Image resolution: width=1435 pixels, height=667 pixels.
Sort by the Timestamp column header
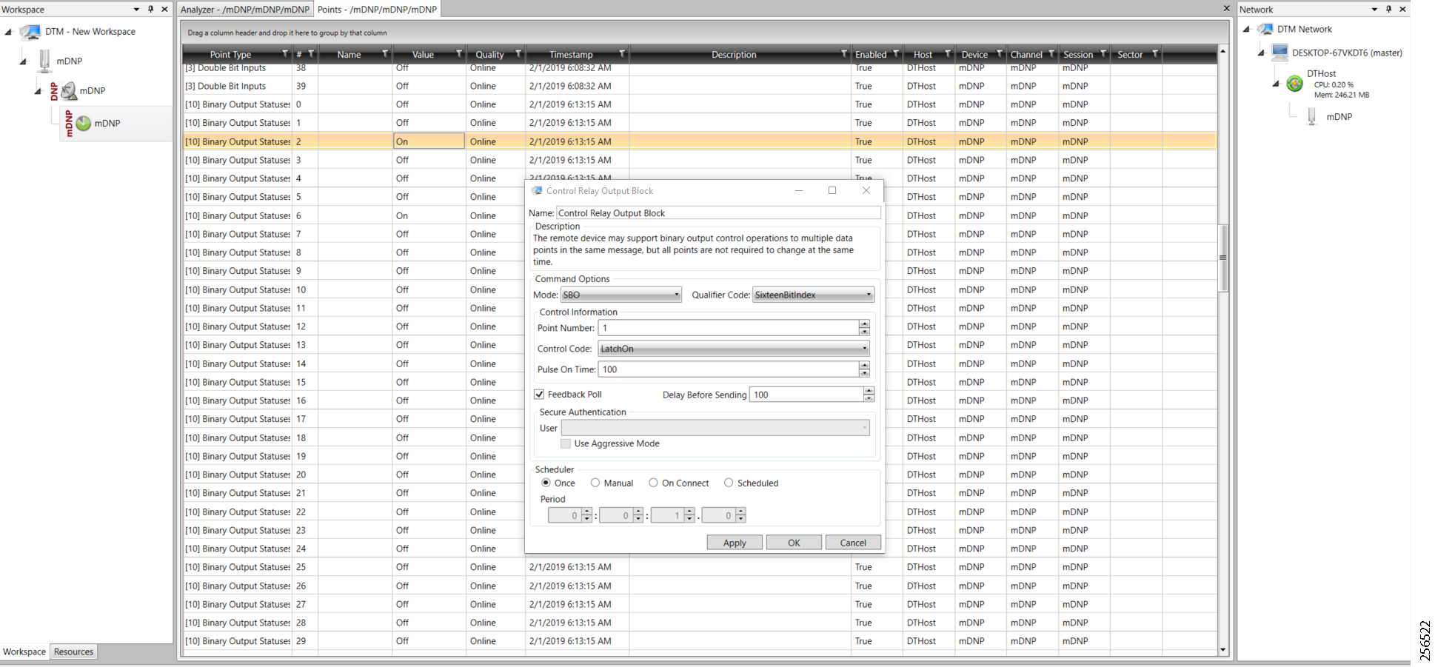571,54
